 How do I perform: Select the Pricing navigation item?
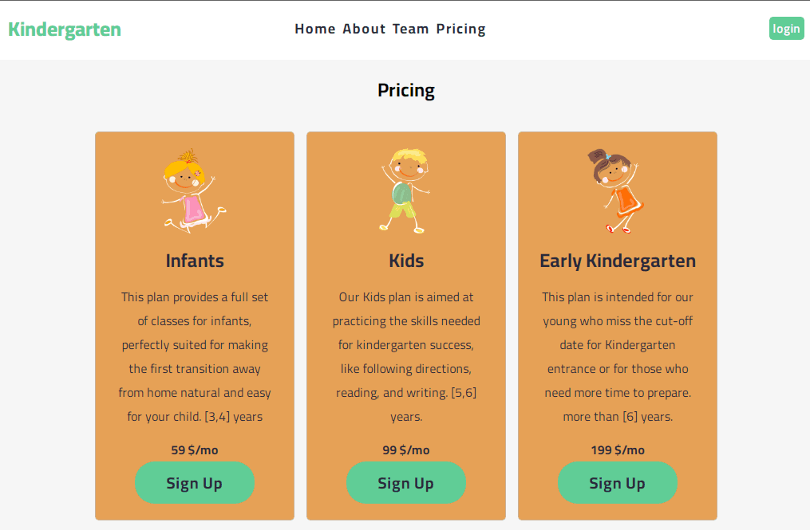460,29
